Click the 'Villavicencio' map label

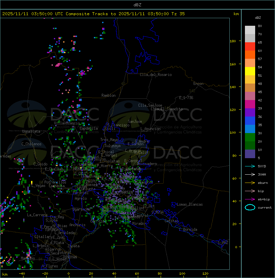point(67,123)
